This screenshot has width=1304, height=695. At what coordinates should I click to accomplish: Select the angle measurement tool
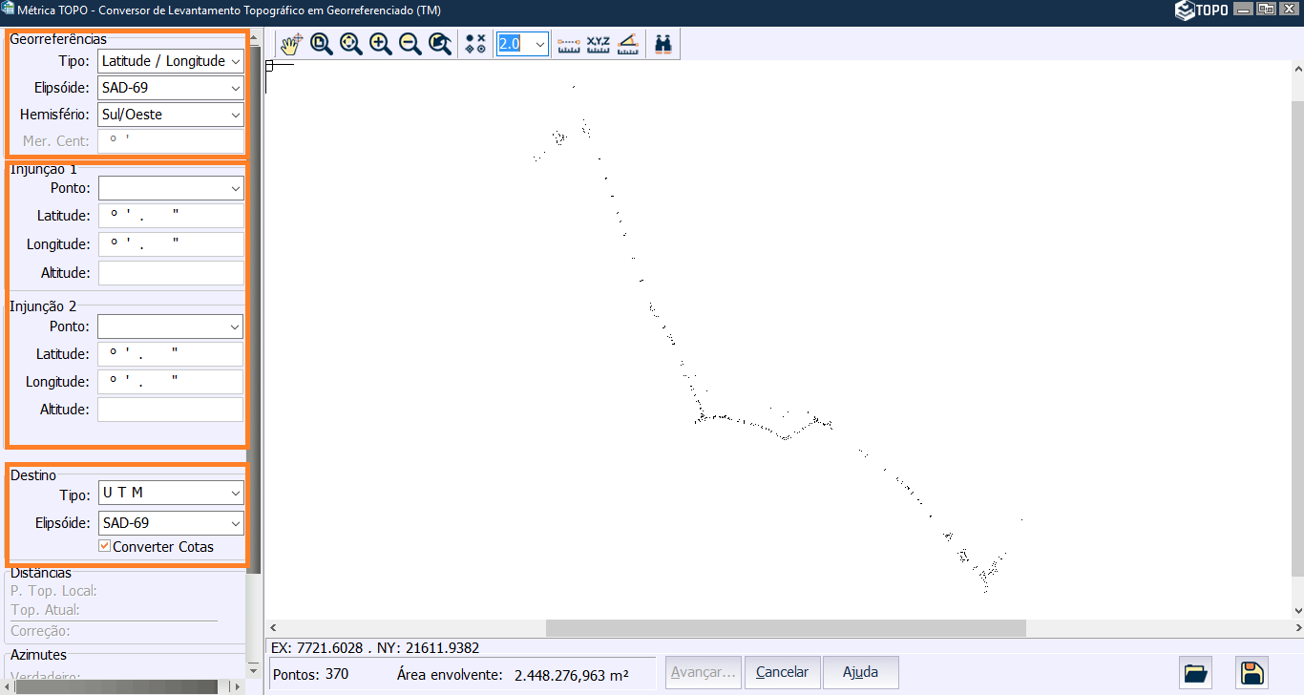pyautogui.click(x=628, y=43)
